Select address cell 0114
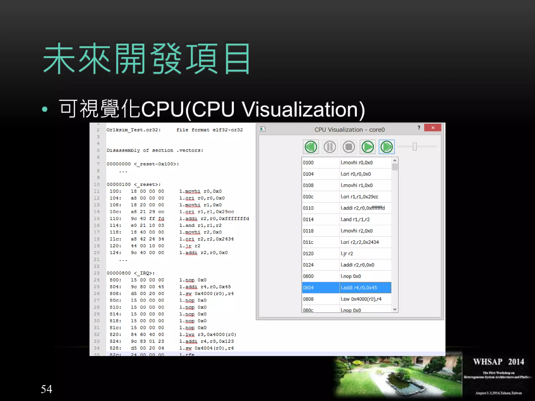Viewport: 535px width, 401px height. (321, 220)
